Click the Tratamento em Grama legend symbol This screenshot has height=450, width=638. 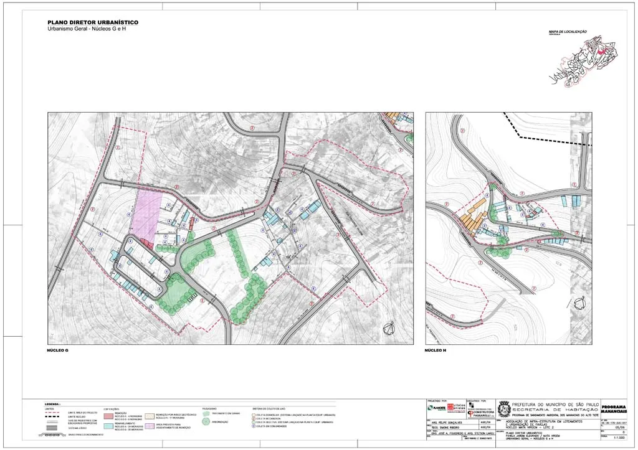[207, 414]
